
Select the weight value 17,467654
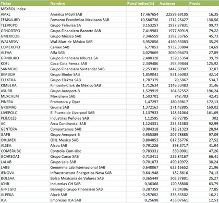click(142, 14)
